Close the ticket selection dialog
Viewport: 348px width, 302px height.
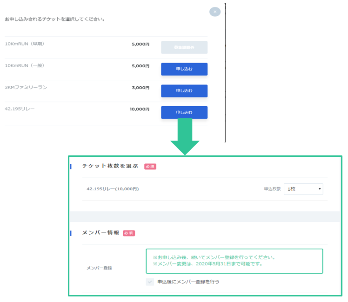[x=215, y=12]
